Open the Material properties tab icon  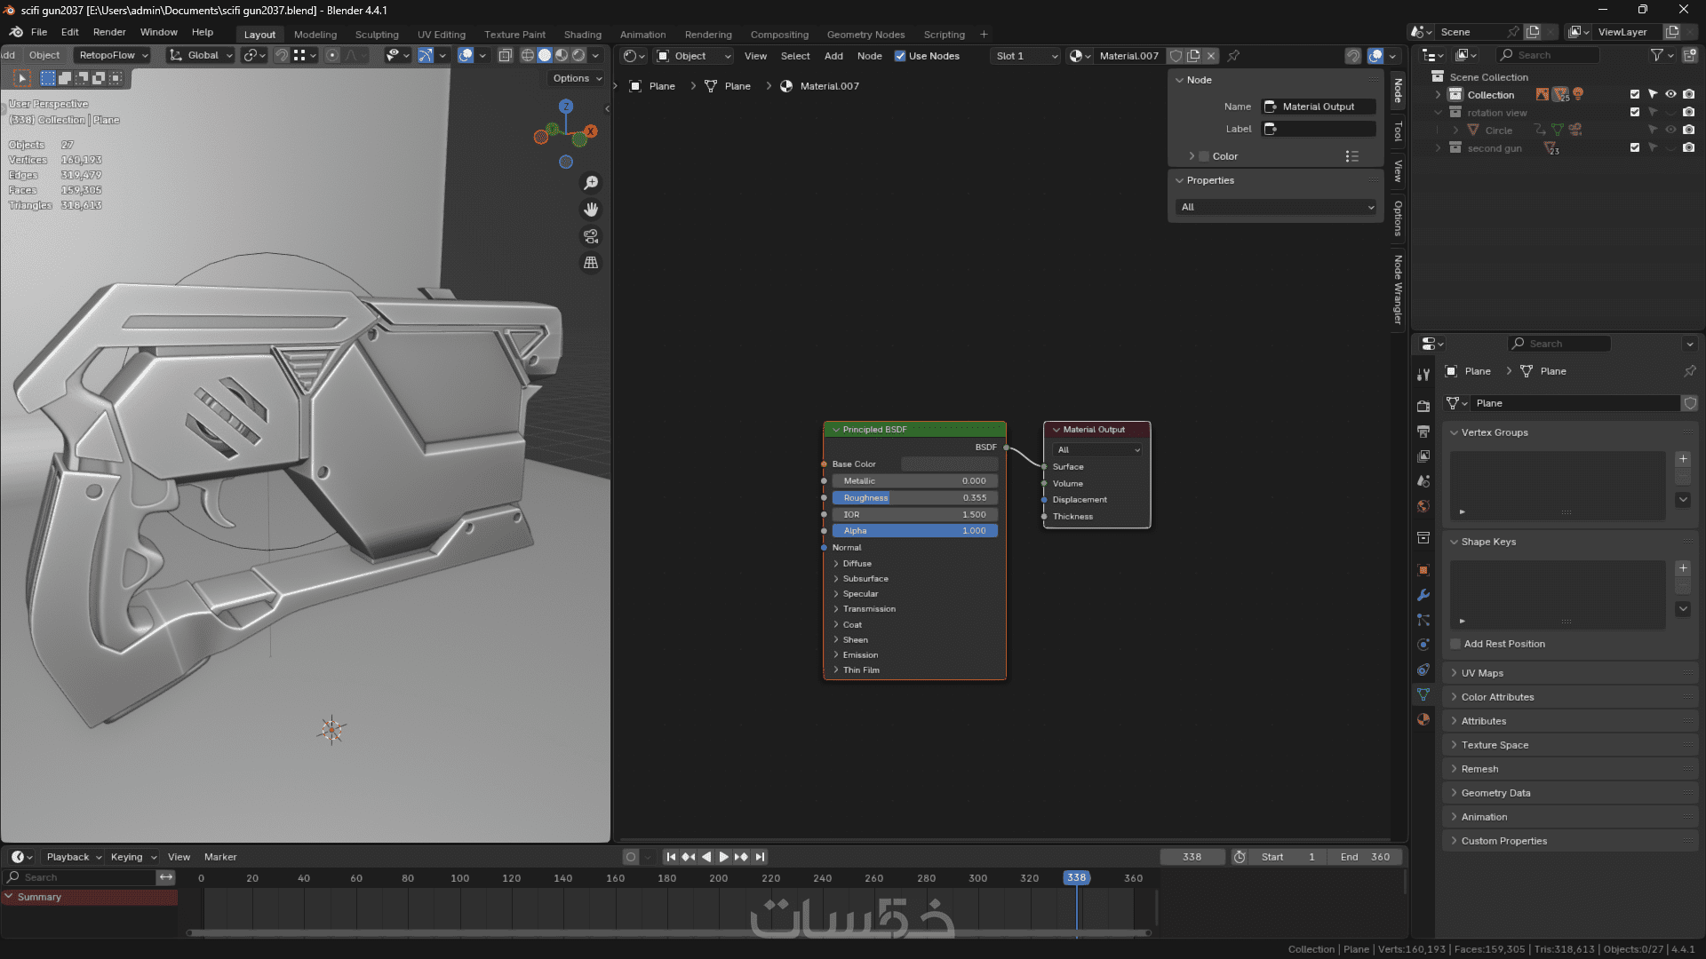1423,719
